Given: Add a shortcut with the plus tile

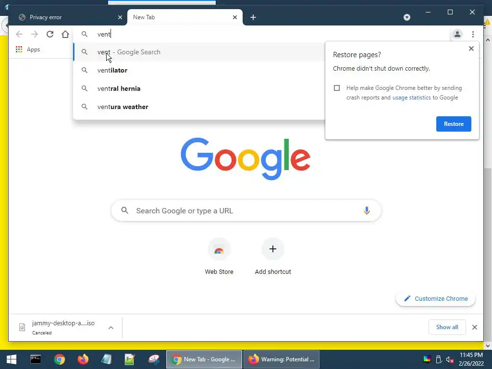Looking at the screenshot, I should (x=273, y=249).
